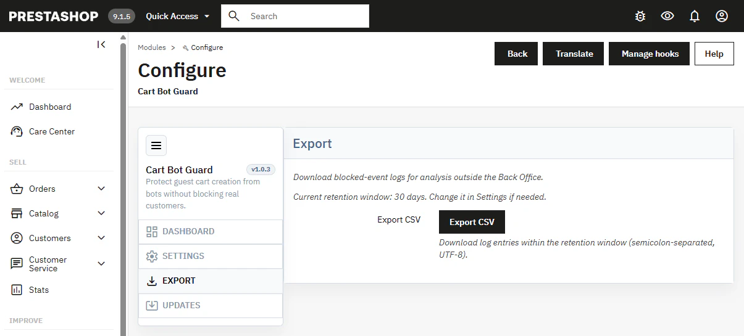Open the SETTINGS tab
This screenshot has height=336, width=744.
(211, 256)
